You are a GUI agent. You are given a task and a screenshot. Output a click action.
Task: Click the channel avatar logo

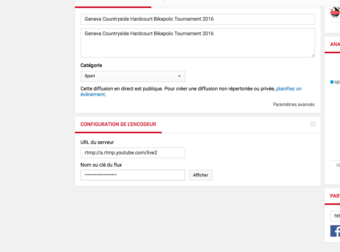335,12
